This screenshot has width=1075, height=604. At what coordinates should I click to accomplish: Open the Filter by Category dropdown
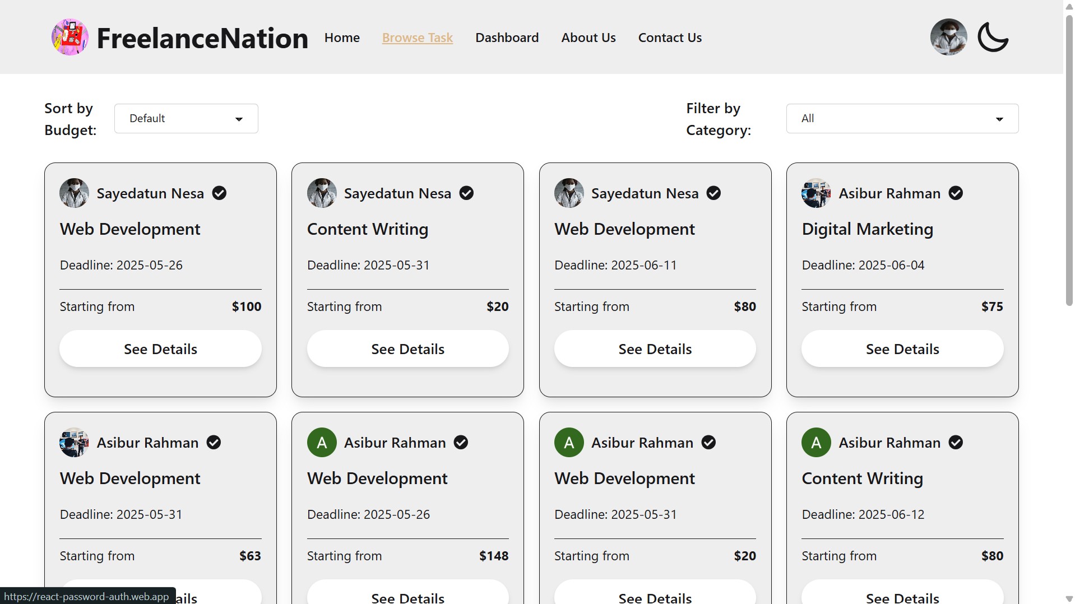click(902, 118)
